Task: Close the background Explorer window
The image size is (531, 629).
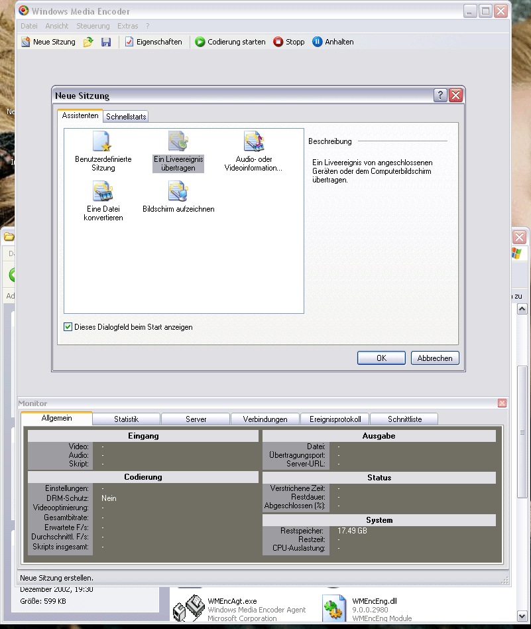Action: click(x=519, y=237)
